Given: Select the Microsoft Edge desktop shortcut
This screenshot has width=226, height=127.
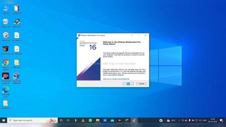Looking at the screenshot, I should (x=6, y=92).
